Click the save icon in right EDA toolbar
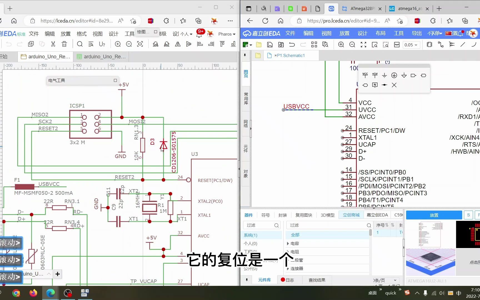This screenshot has height=300, width=480. (270, 45)
